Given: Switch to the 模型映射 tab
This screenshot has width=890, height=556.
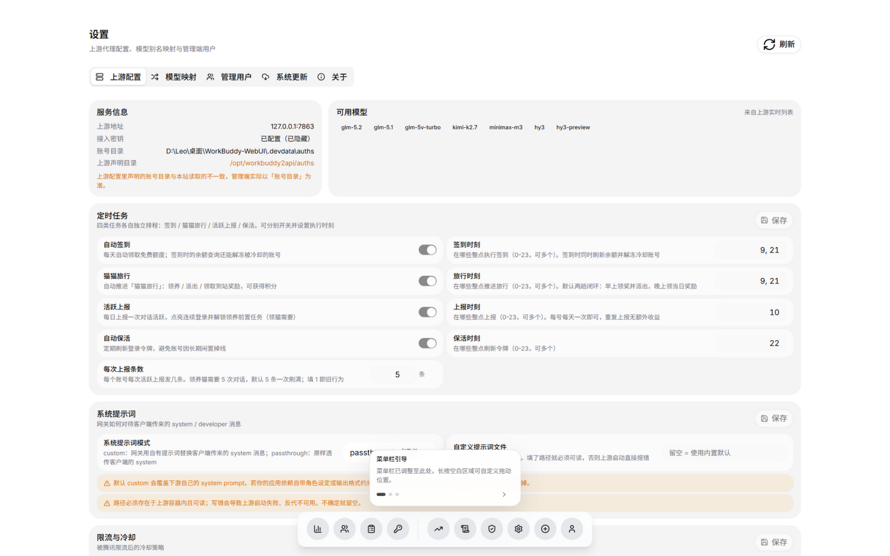Looking at the screenshot, I should [174, 77].
